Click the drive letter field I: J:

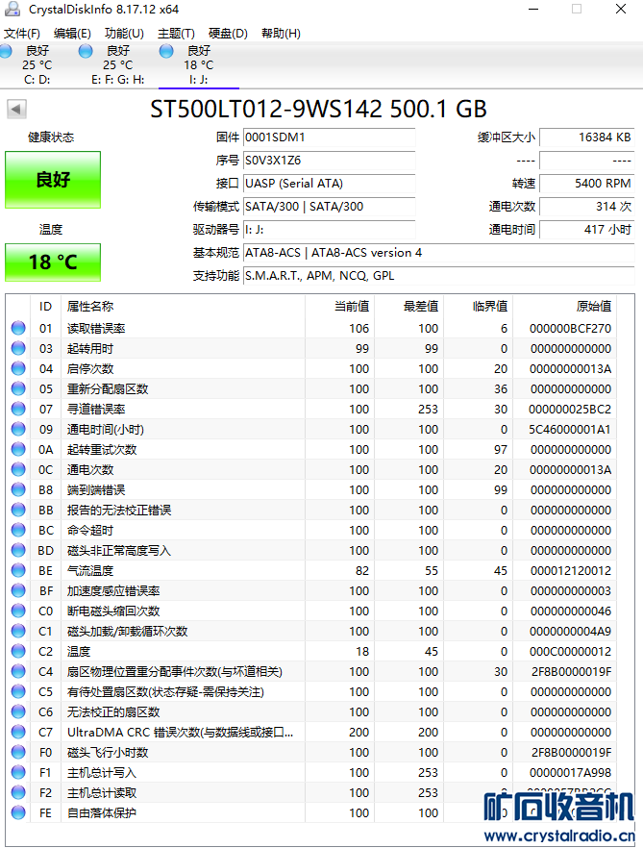pos(330,230)
